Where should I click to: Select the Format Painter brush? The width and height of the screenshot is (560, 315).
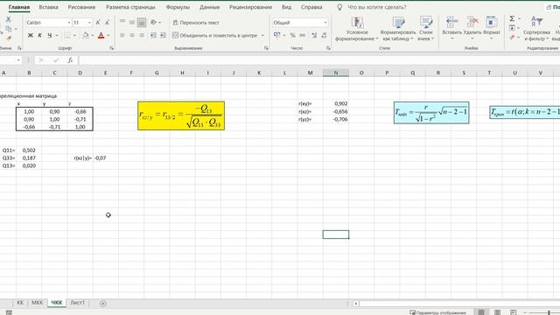tap(9, 38)
